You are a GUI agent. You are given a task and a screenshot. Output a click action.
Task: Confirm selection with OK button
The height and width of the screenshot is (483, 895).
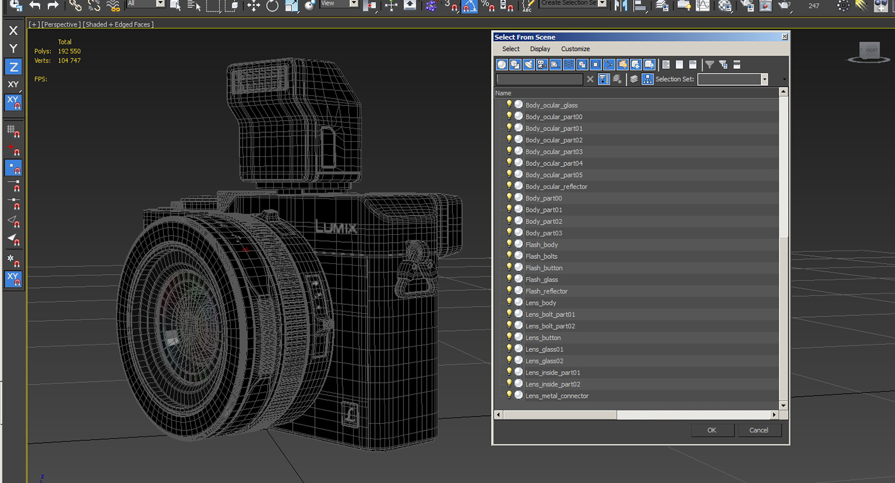(712, 430)
